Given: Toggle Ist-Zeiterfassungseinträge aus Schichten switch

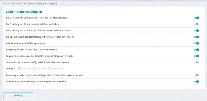Looking at the screenshot, I should 196,56.
